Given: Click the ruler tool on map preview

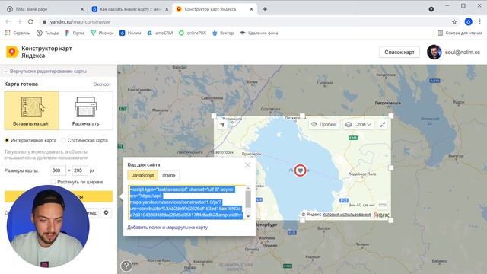Looking at the screenshot, I should pos(383,205).
